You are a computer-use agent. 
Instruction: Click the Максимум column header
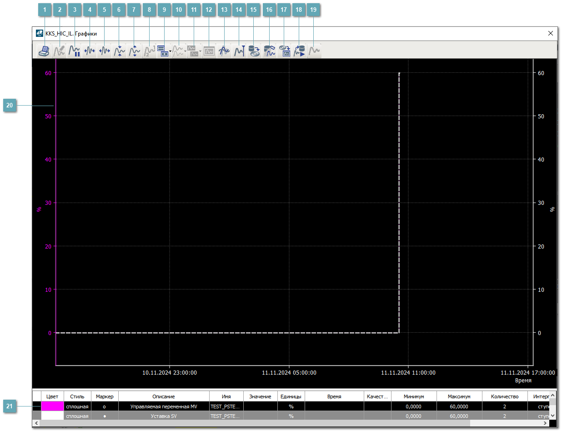click(x=459, y=396)
